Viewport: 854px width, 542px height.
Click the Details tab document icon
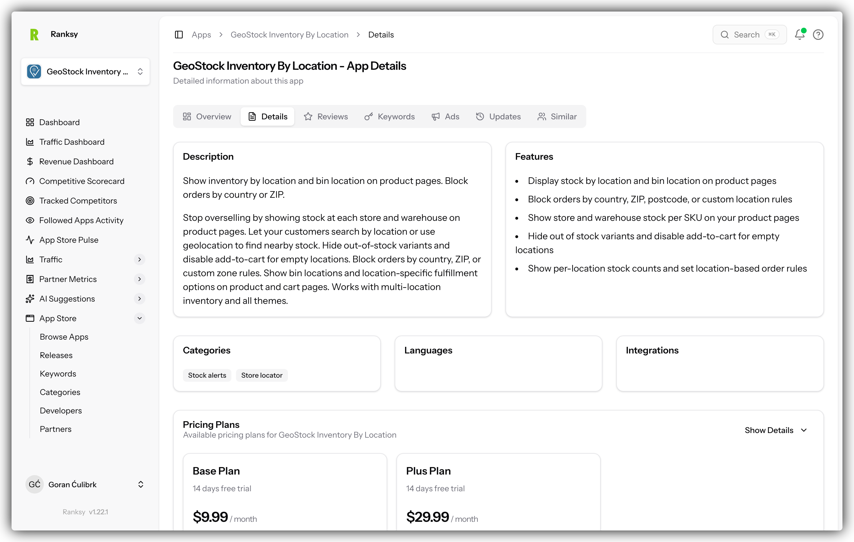coord(252,117)
